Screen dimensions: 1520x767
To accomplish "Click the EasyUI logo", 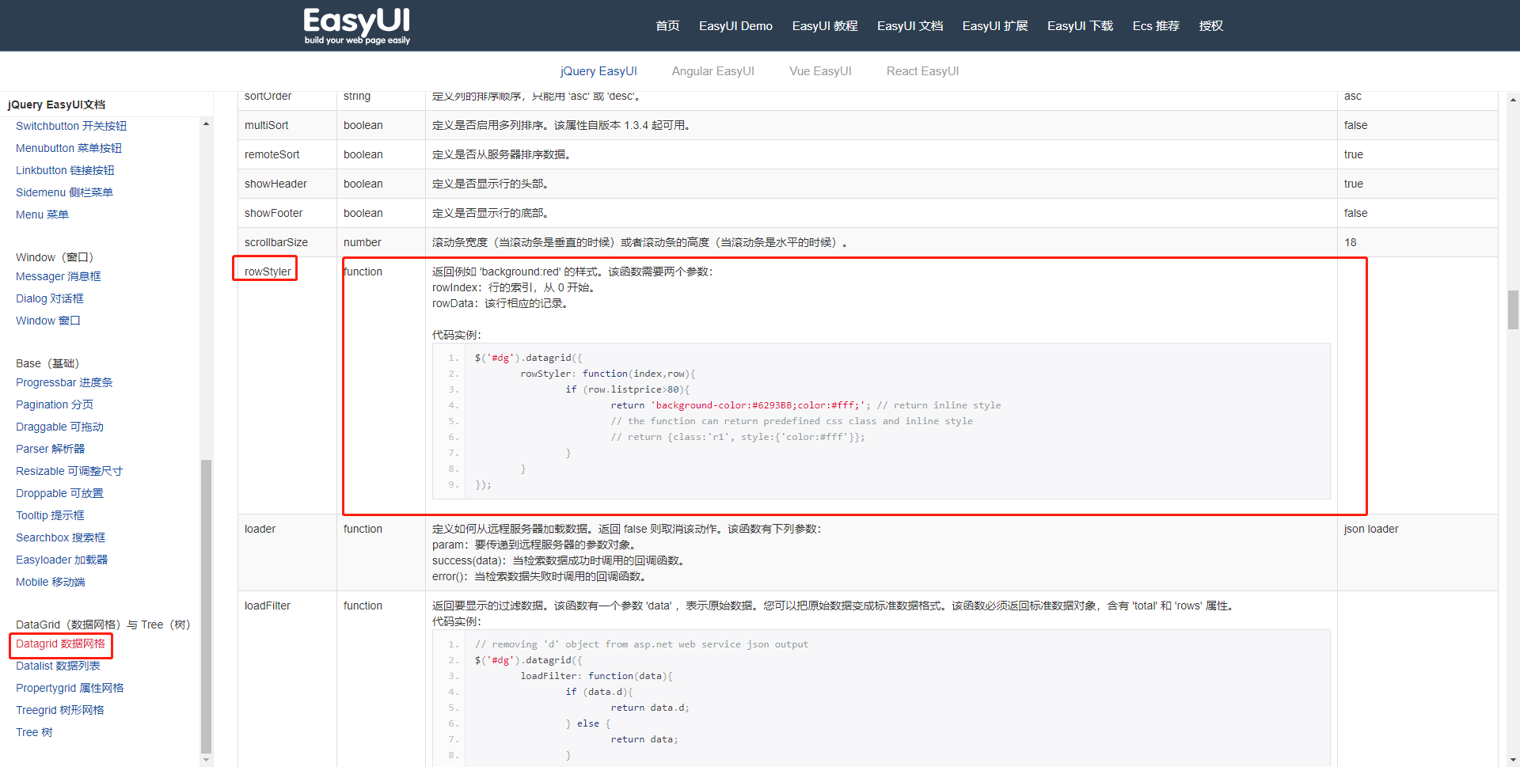I will [356, 25].
